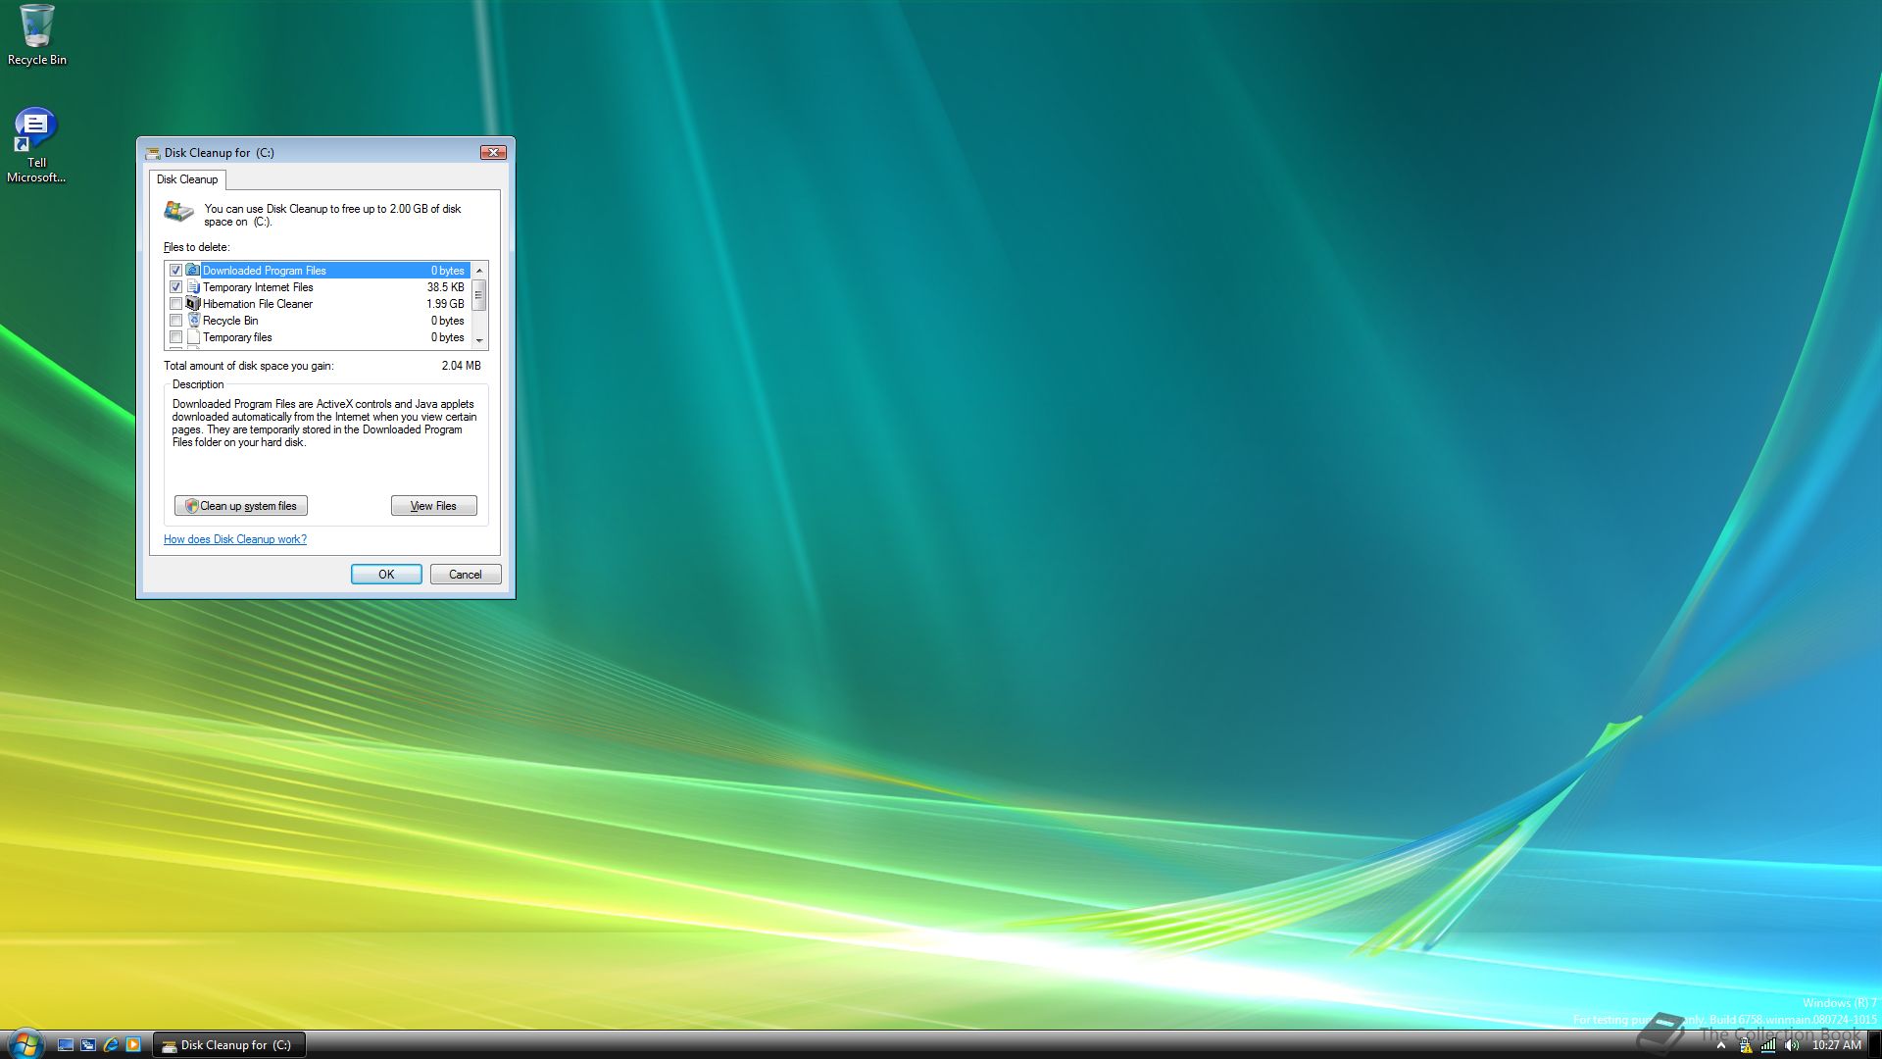Viewport: 1882px width, 1059px height.
Task: Open the volume speaker tray icon
Action: (1792, 1045)
